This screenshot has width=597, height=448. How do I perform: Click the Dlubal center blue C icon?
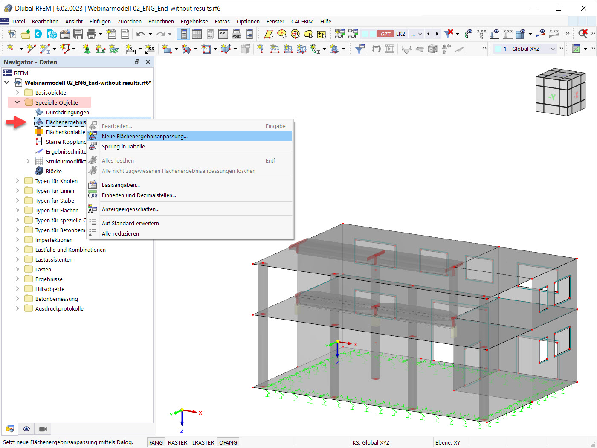tap(38, 34)
